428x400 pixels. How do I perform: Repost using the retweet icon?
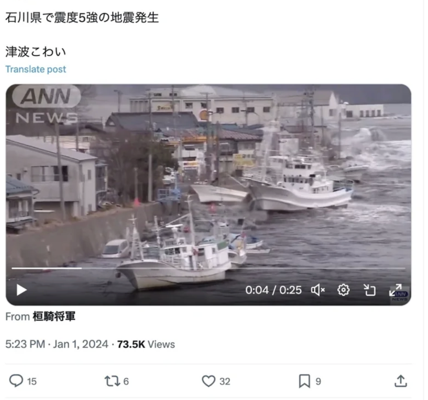112,381
